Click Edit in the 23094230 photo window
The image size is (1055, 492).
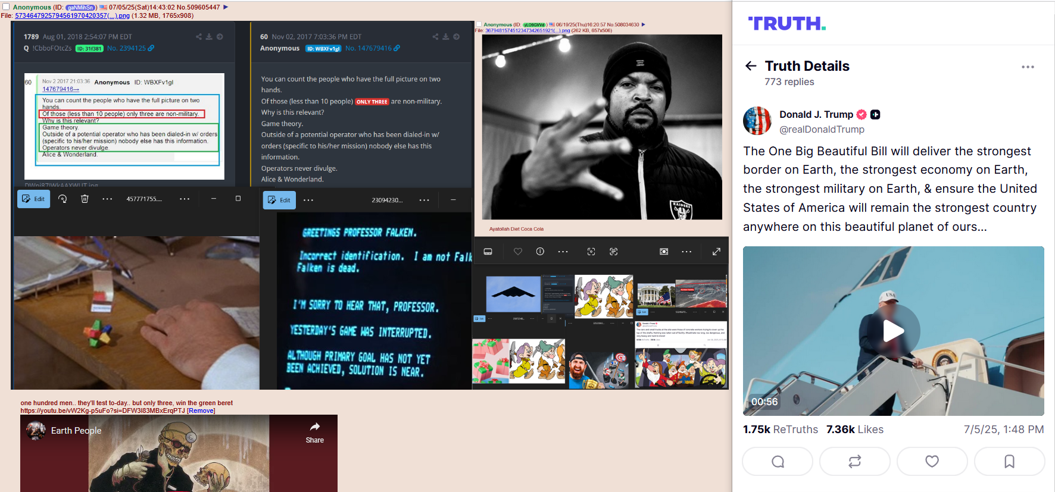(x=279, y=200)
